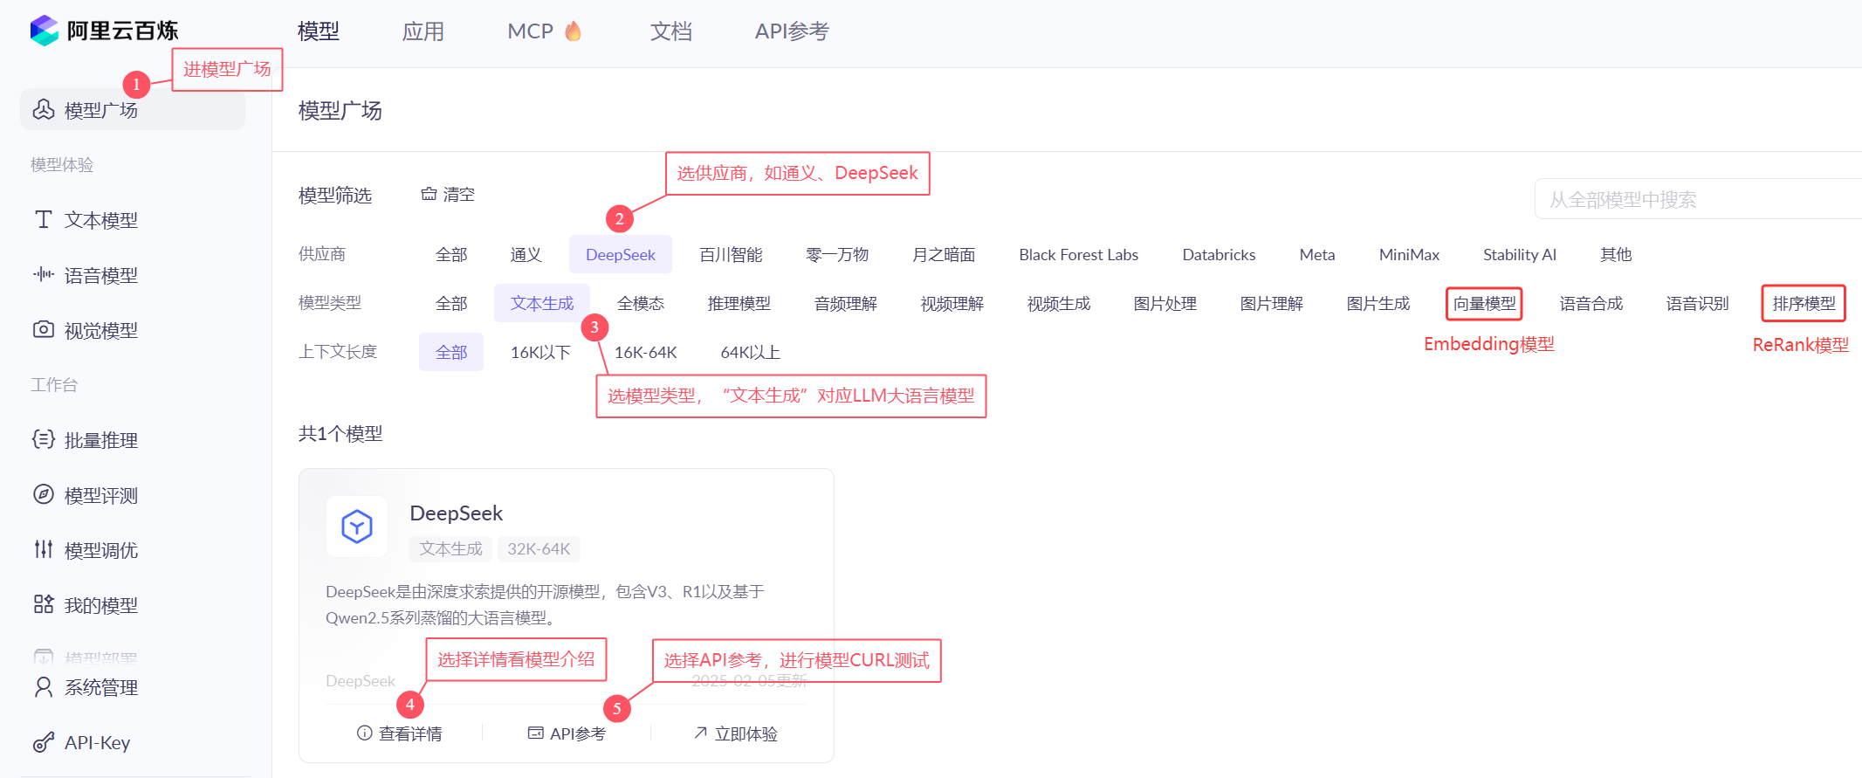Click the 立即体验 arrow icon

700,733
